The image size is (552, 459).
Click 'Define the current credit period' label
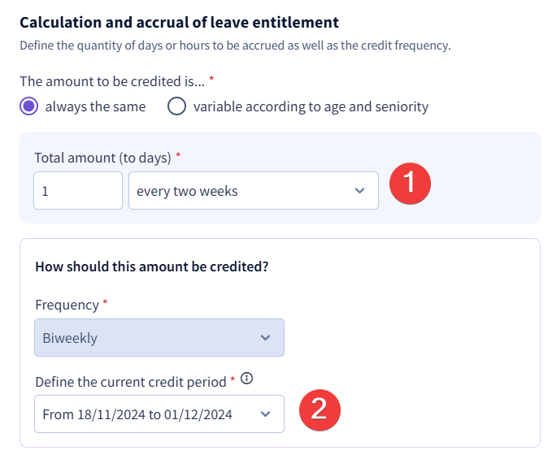pyautogui.click(x=131, y=382)
